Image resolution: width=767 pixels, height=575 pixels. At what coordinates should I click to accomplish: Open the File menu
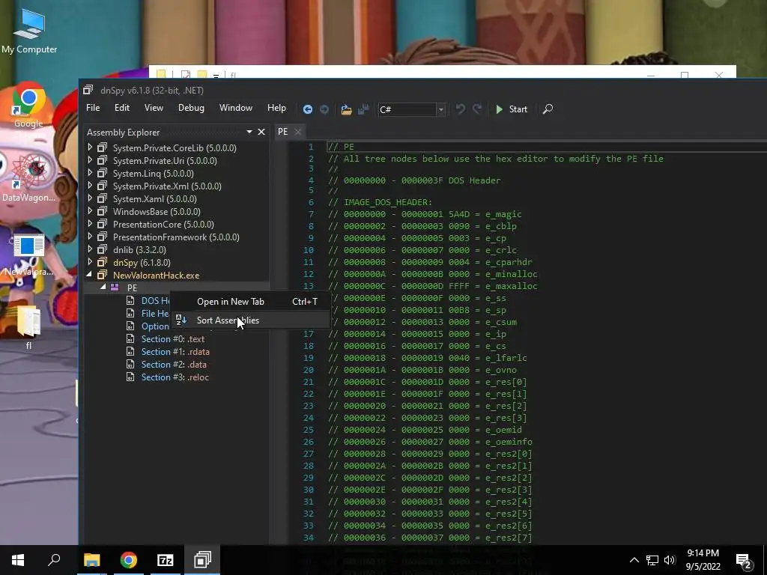[x=93, y=108]
